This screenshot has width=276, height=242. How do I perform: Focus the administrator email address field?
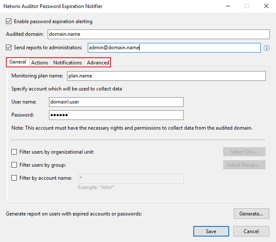[174, 48]
